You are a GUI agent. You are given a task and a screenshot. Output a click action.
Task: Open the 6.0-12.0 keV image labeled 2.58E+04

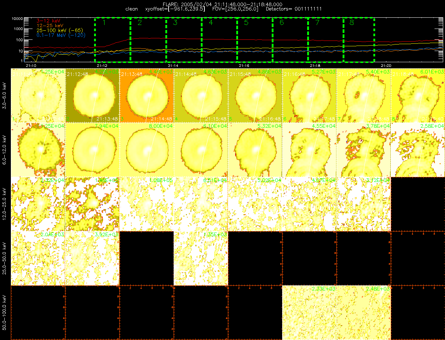418,149
